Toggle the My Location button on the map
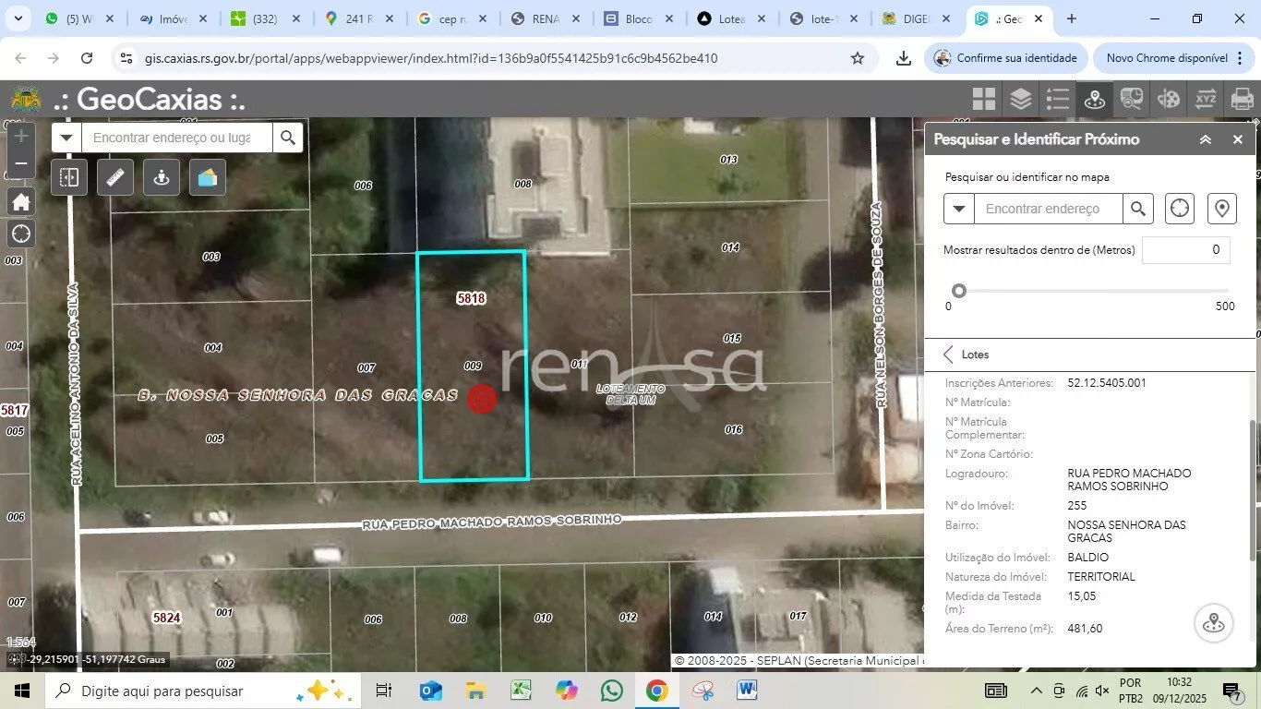Image resolution: width=1261 pixels, height=709 pixels. 20,234
